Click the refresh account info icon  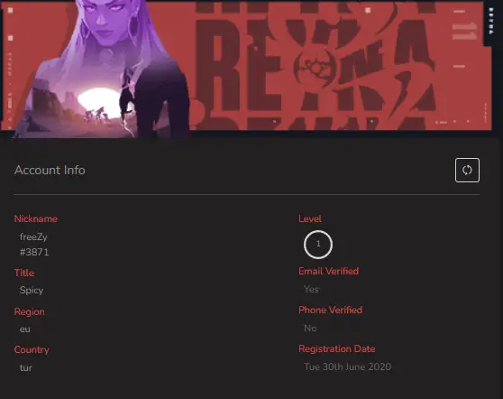click(467, 170)
